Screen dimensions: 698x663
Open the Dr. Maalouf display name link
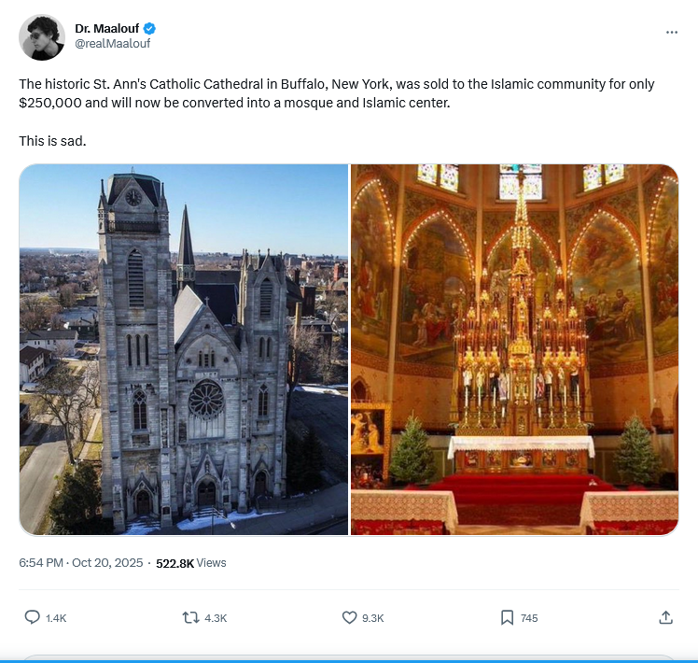coord(106,29)
